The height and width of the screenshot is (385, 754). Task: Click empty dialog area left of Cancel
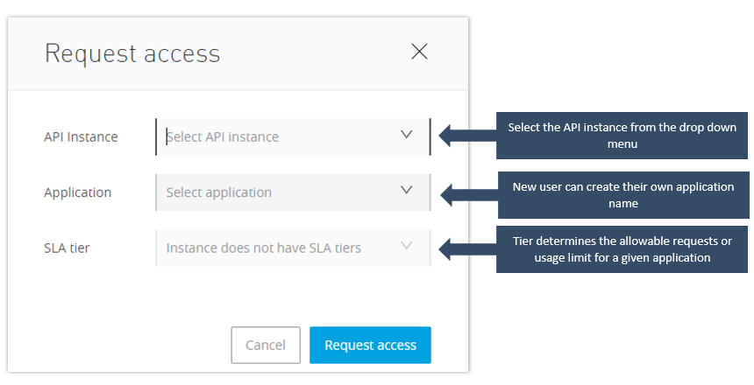[132, 346]
